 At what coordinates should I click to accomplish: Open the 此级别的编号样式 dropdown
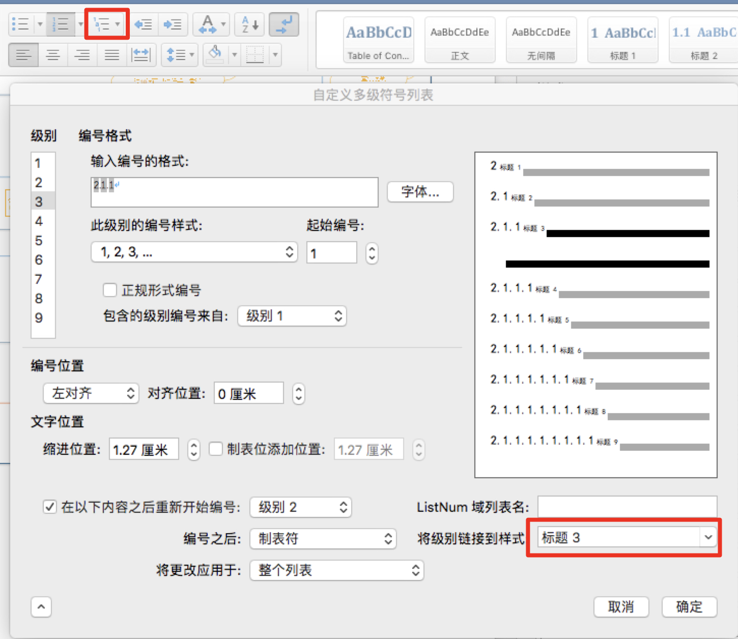[194, 252]
